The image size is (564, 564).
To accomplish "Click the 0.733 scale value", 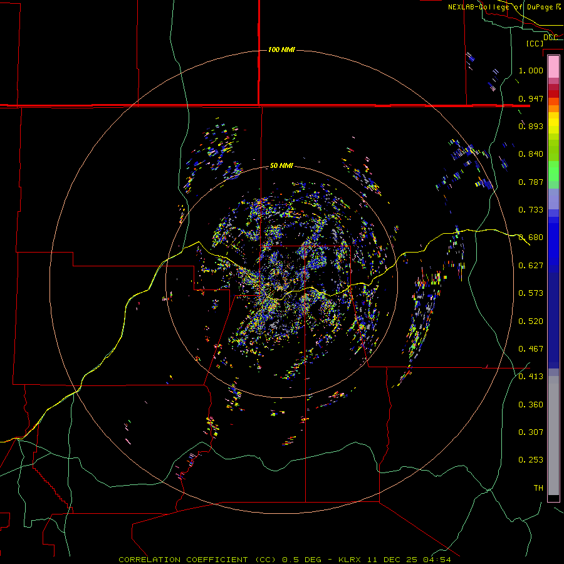I will [531, 209].
